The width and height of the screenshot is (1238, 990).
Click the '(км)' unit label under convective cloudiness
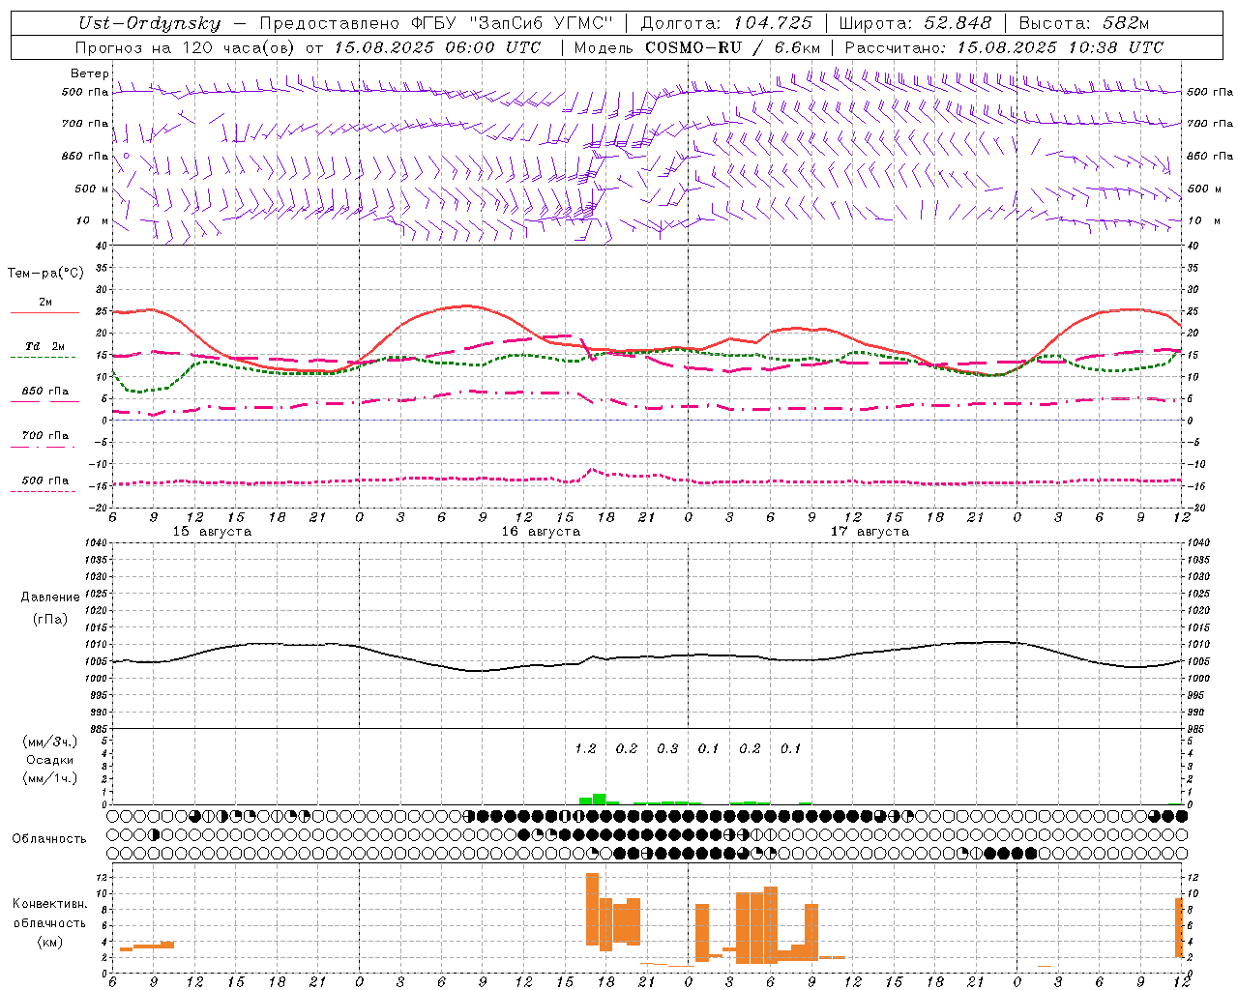coord(50,942)
